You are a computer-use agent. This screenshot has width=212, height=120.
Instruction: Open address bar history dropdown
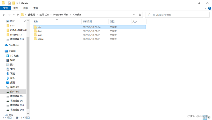[x=134, y=15]
